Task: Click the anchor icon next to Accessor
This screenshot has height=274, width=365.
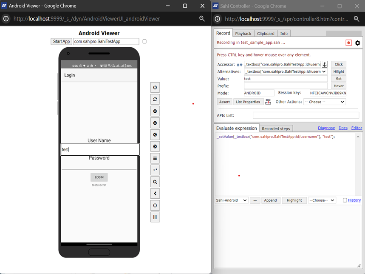Action: 325,64
